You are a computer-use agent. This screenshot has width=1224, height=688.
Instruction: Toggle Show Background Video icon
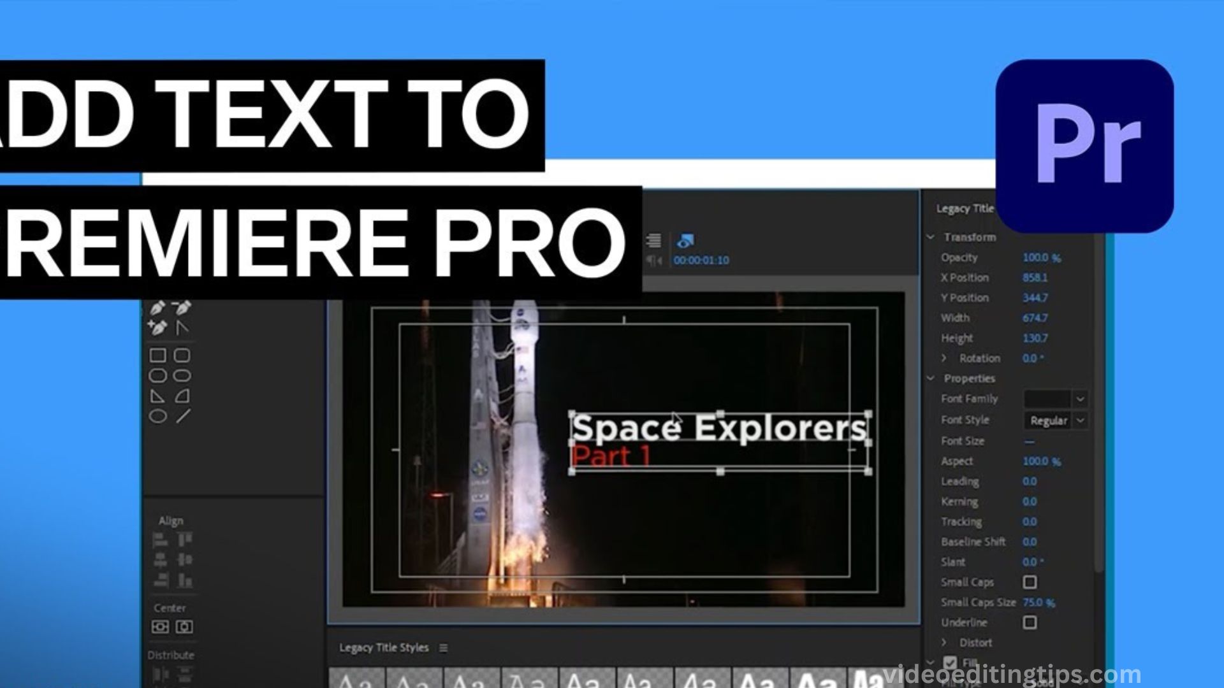click(685, 241)
